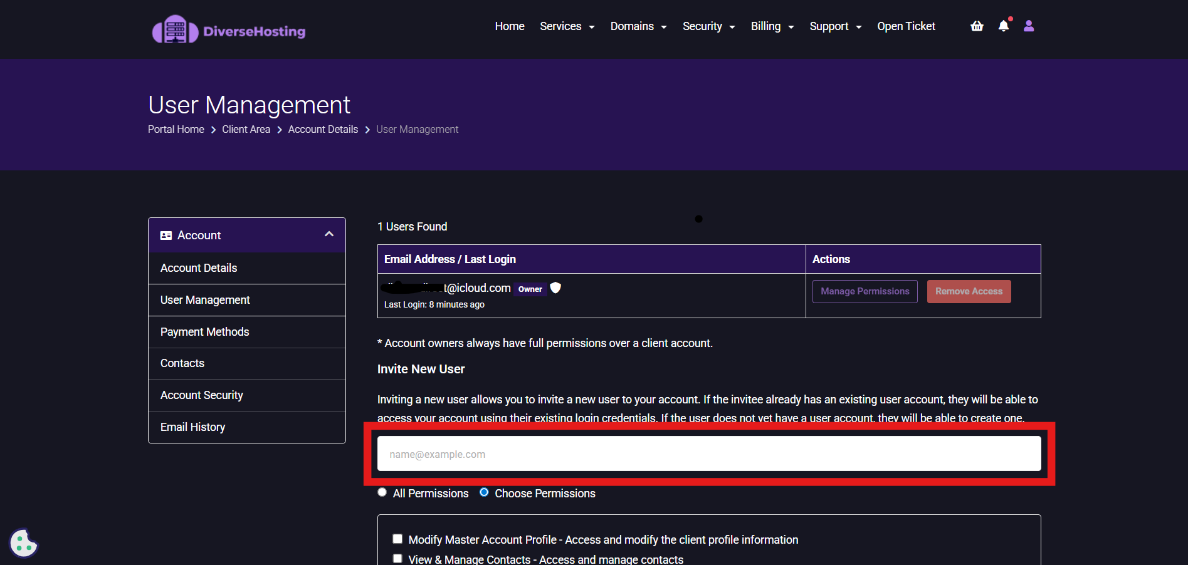Screen dimensions: 1188x565
Task: Expand the Billing dropdown menu
Action: click(x=772, y=26)
